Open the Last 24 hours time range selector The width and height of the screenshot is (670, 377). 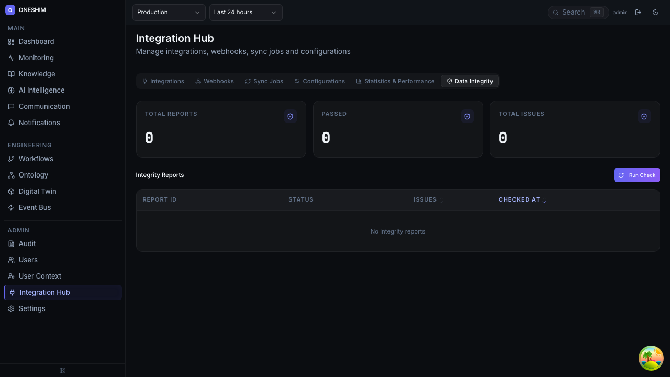pos(245,12)
